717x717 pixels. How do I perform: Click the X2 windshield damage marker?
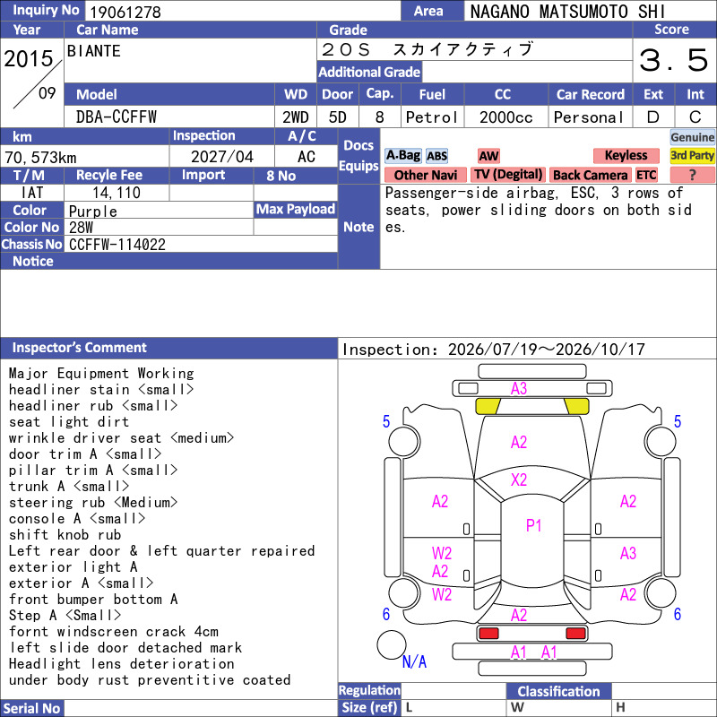point(519,479)
